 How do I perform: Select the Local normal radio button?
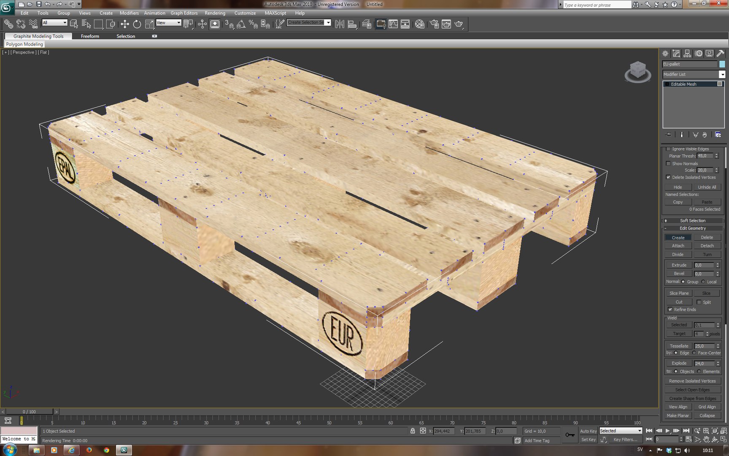coord(703,282)
